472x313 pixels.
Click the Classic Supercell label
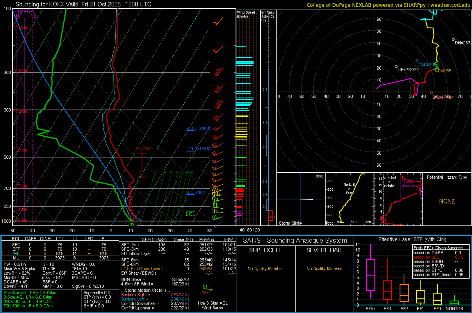coord(409,183)
